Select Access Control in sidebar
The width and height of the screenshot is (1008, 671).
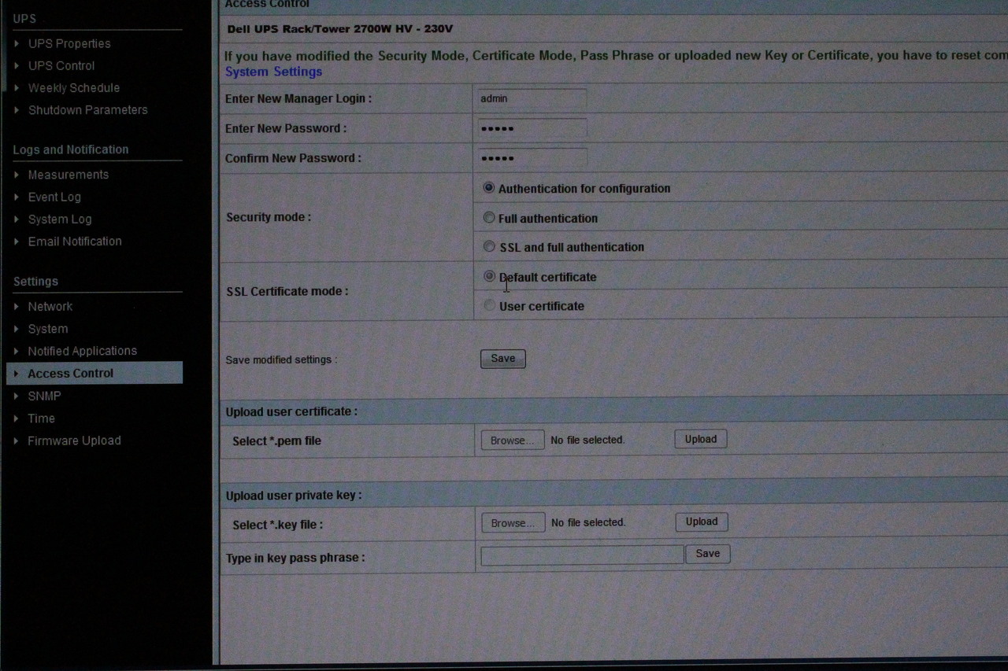click(94, 373)
